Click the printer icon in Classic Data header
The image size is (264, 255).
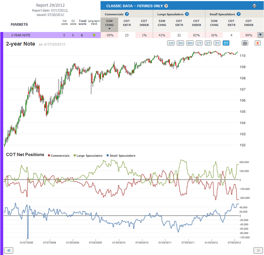254,6
